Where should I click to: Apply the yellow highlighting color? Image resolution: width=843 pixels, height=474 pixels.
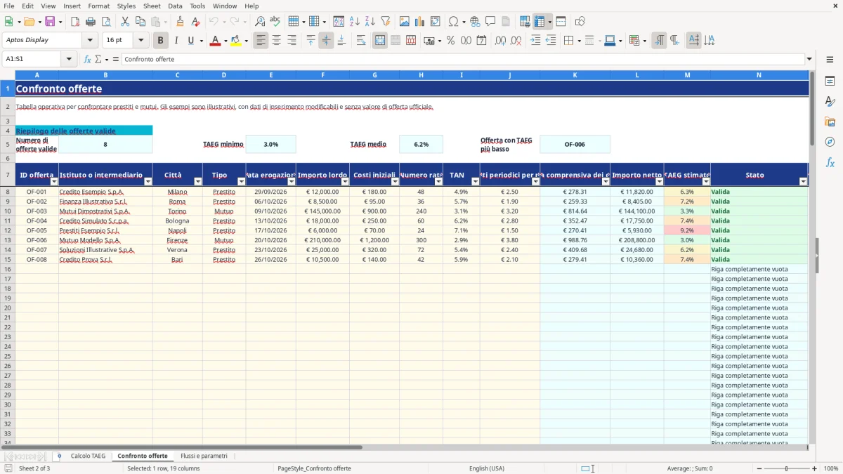pyautogui.click(x=235, y=41)
